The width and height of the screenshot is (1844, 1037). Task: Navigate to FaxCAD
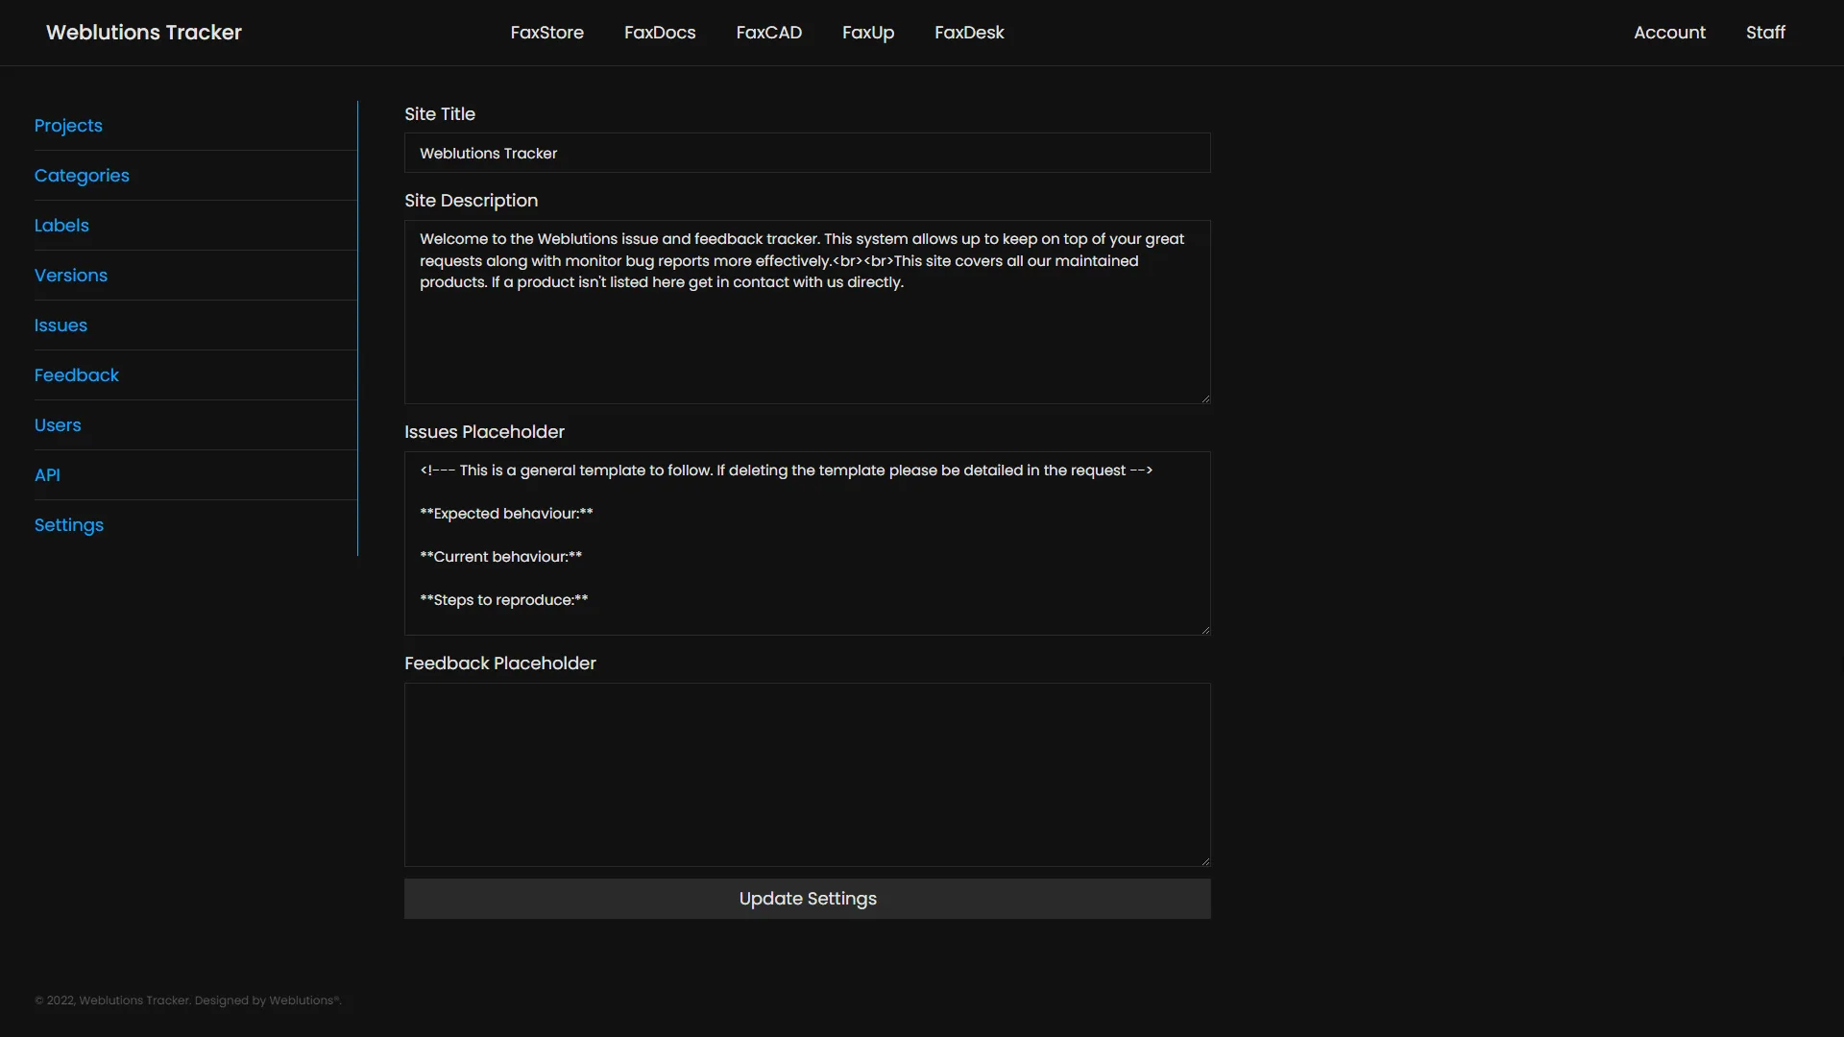[768, 32]
